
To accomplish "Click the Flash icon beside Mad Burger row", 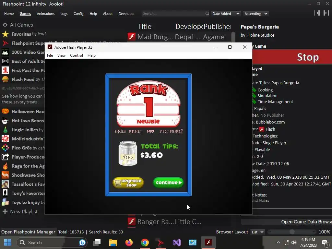I will tap(132, 37).
